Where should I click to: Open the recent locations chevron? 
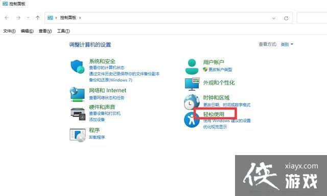[x=28, y=18]
